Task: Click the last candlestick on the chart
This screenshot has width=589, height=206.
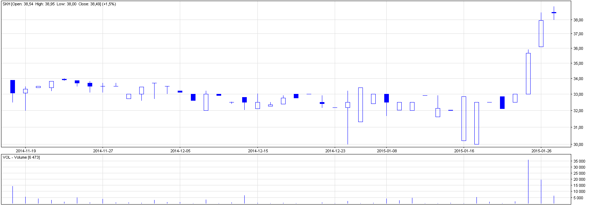Action: tap(554, 13)
